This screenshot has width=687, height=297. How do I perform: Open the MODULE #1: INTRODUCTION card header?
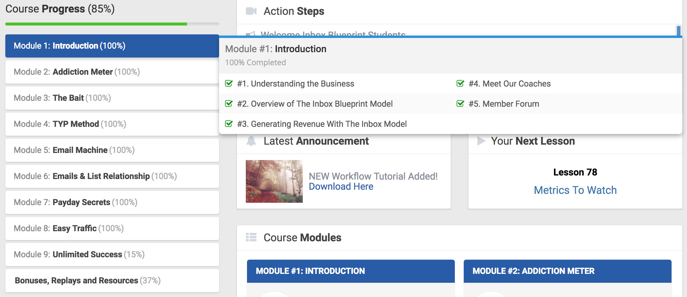(351, 271)
